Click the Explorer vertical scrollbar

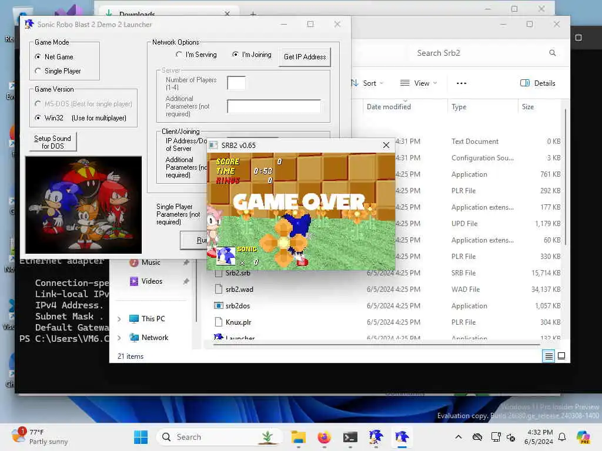[566, 176]
